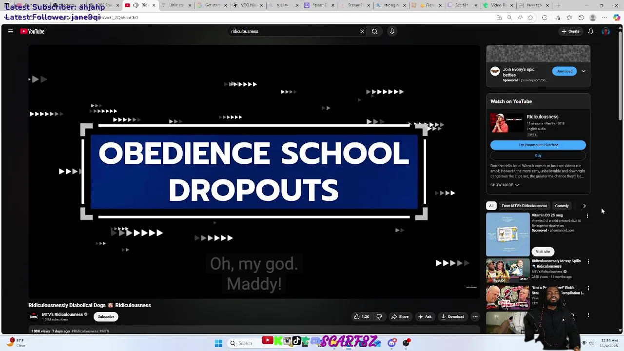Click MTV's Ridiculousness channel name
624x351 pixels.
[x=62, y=314]
